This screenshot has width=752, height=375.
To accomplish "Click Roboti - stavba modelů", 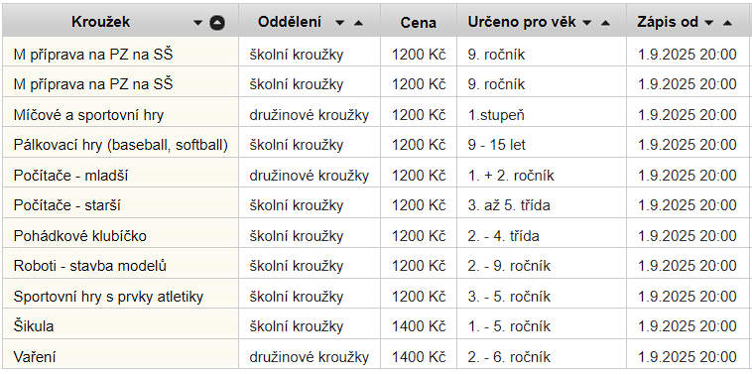I will pos(89,266).
